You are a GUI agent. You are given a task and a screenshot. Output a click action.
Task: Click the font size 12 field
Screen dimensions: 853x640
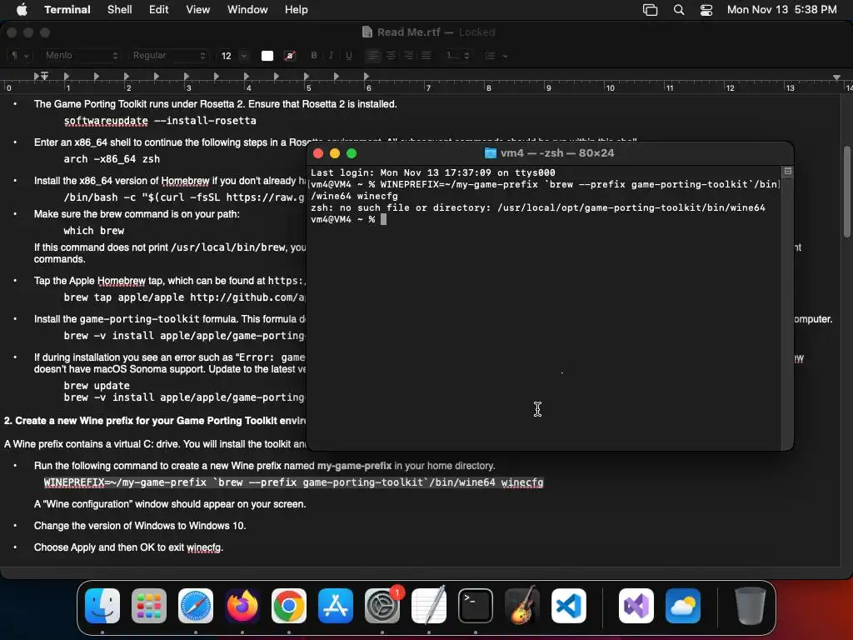(227, 56)
